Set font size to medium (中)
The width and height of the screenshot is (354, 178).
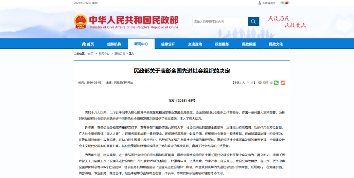click(x=248, y=83)
